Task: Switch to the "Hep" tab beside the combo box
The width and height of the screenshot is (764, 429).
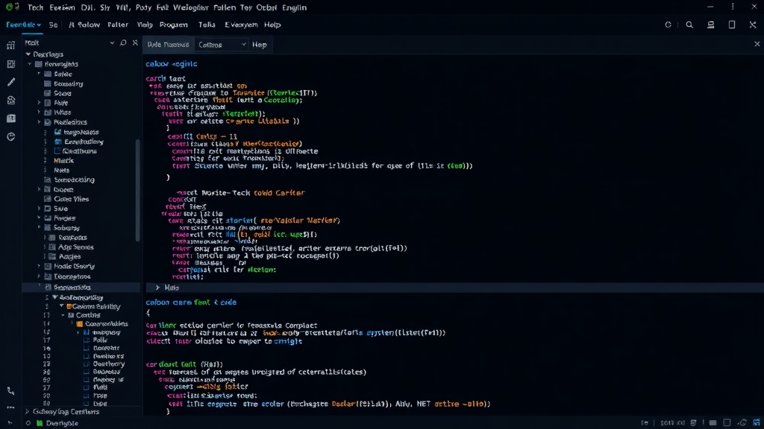Action: point(259,45)
